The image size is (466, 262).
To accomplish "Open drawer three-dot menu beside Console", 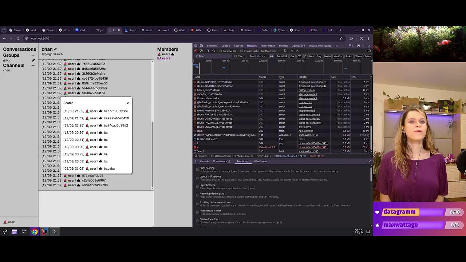I will coord(196,162).
